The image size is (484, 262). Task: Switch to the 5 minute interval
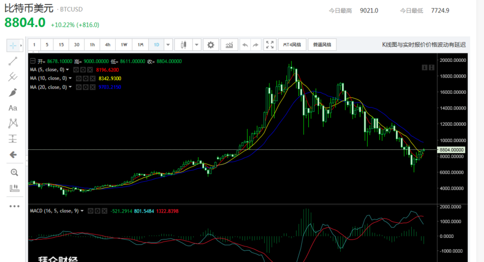tap(47, 45)
